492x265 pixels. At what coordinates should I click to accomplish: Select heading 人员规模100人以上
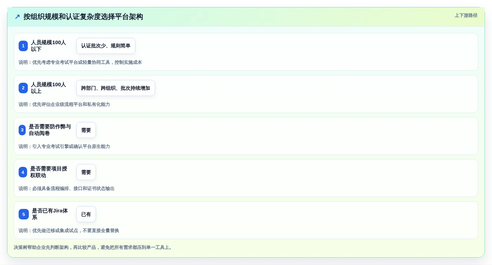pyautogui.click(x=49, y=88)
